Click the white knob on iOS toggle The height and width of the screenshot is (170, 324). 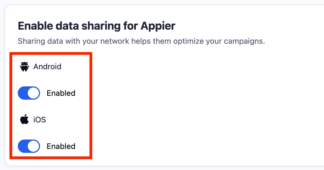pyautogui.click(x=34, y=146)
